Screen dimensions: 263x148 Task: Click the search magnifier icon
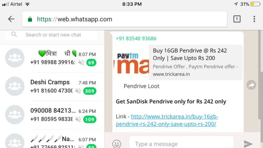[14, 34]
